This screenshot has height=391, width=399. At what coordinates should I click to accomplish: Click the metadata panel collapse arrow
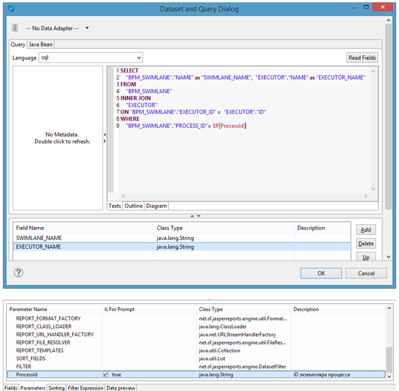coord(104,135)
